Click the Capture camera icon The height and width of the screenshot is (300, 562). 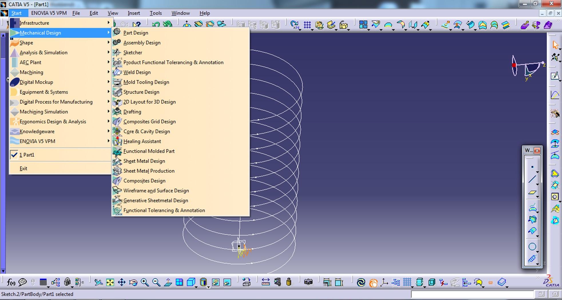point(308,283)
